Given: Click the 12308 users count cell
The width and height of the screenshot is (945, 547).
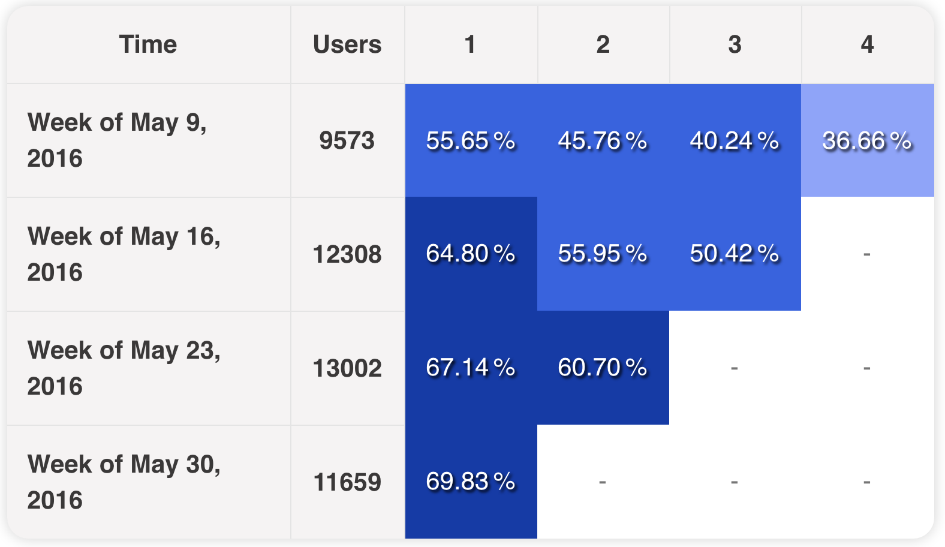Looking at the screenshot, I should coord(348,254).
